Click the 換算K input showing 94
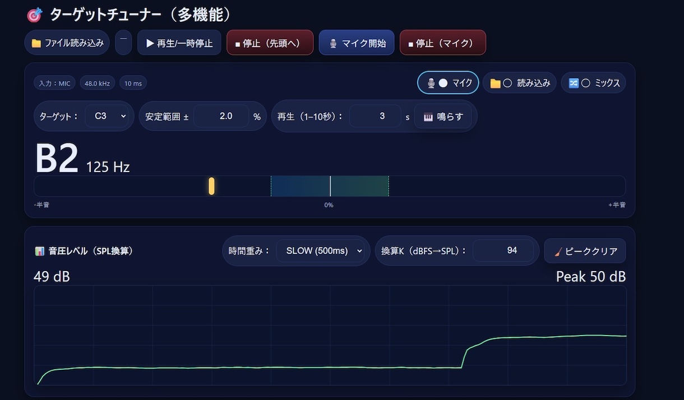 503,250
